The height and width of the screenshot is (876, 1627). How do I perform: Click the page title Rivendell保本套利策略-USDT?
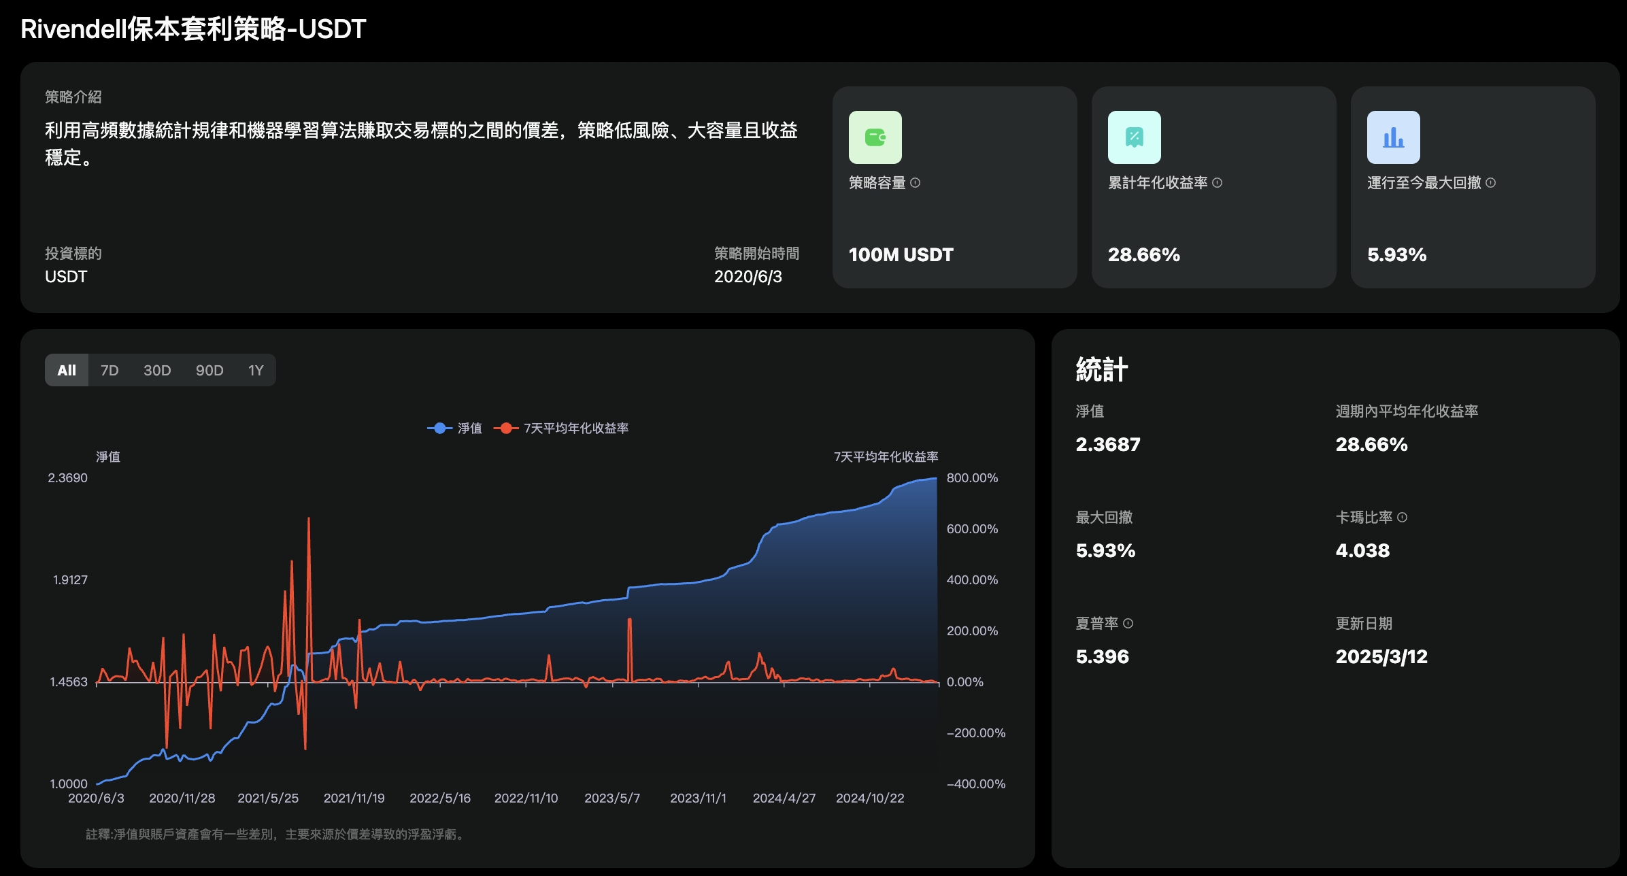[193, 29]
